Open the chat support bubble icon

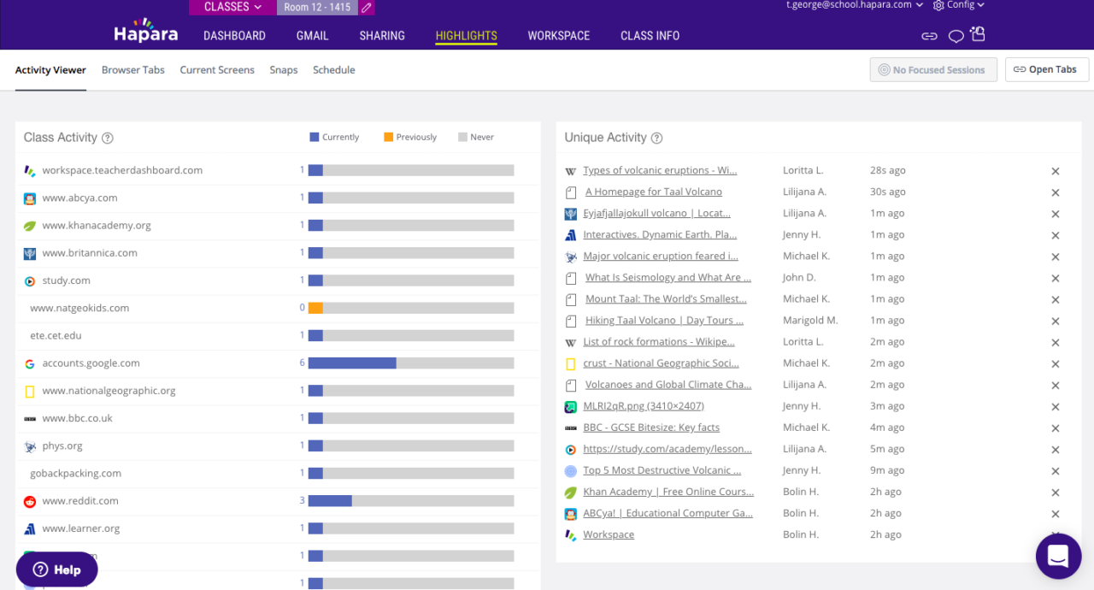(1058, 557)
